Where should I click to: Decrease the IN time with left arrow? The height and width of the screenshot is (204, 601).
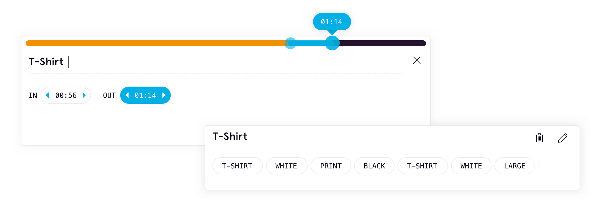click(47, 95)
